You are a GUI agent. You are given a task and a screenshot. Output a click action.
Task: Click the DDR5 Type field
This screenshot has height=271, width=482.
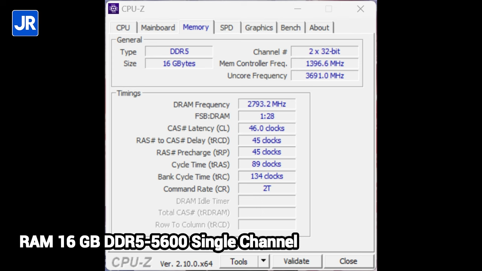pyautogui.click(x=179, y=52)
